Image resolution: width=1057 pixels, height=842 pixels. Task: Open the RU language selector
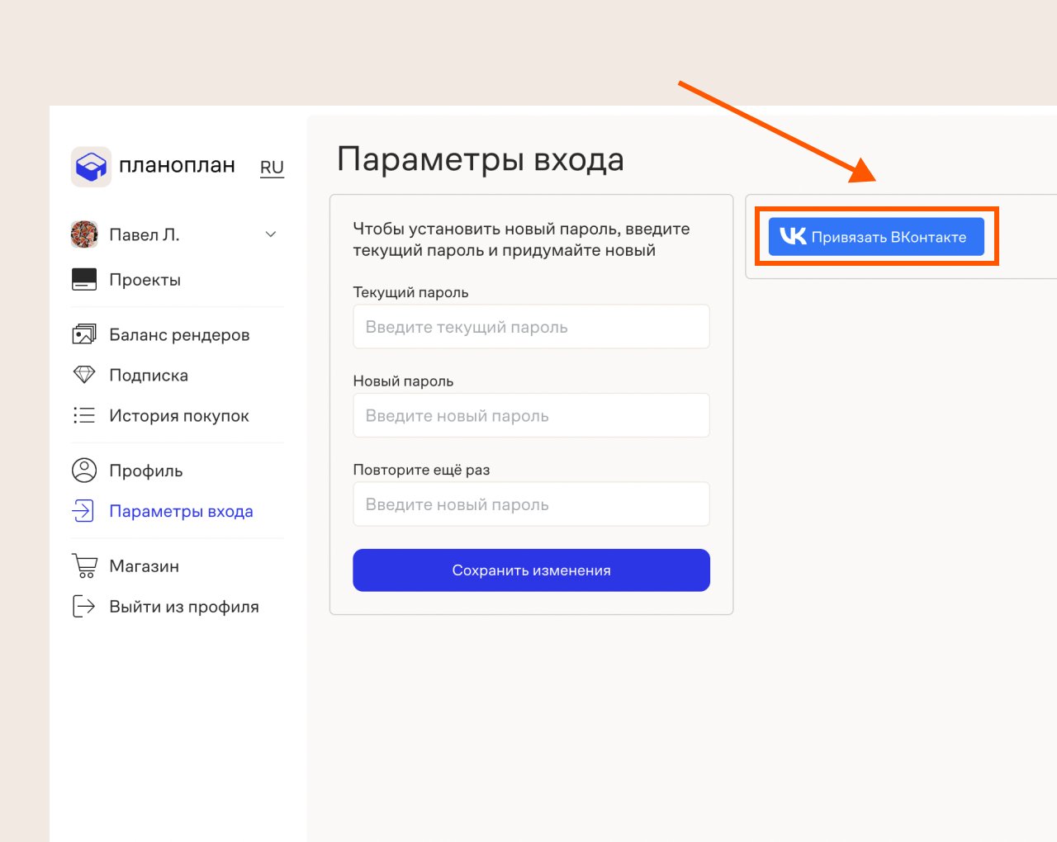coord(272,168)
